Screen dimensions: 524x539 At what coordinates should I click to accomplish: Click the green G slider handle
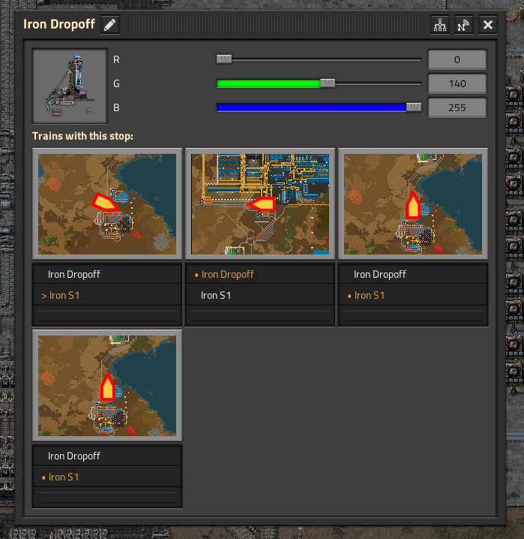[328, 83]
